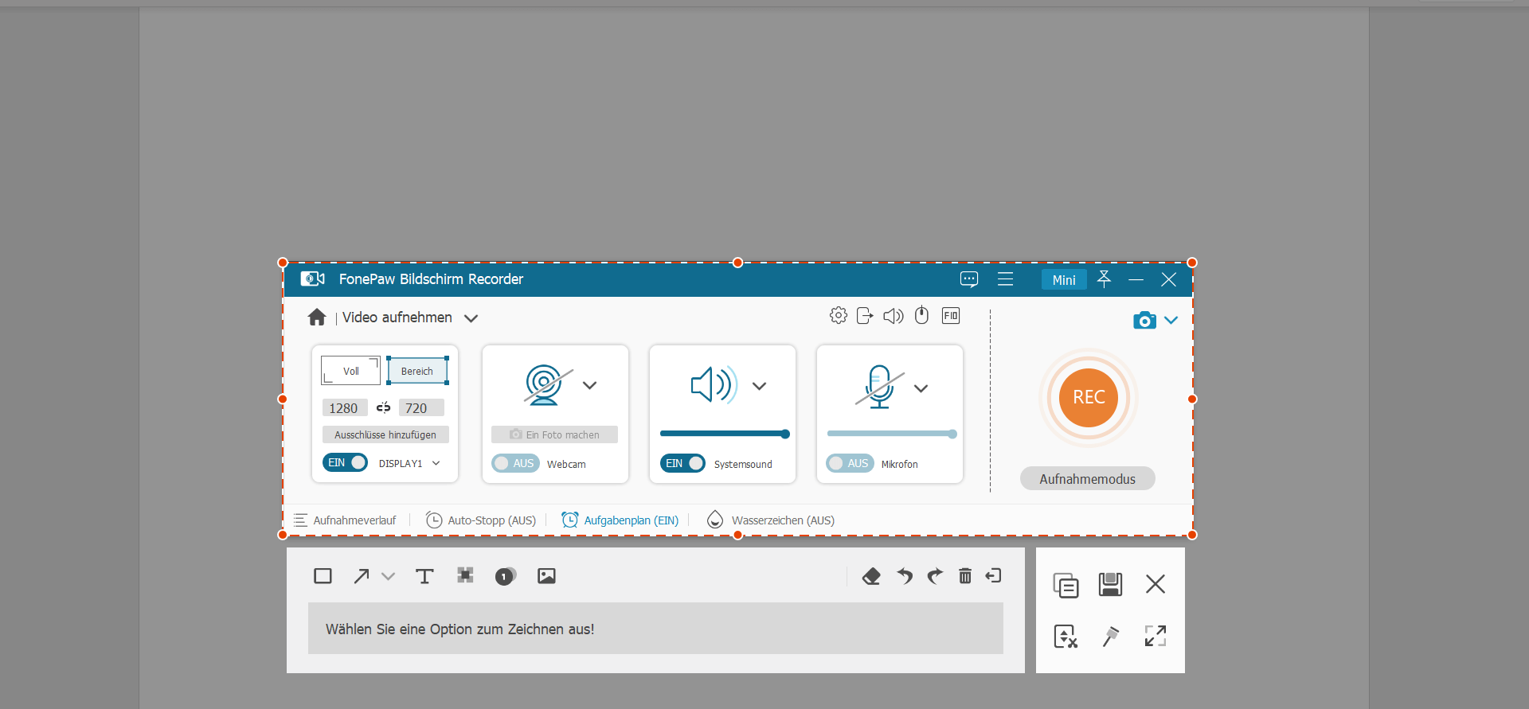Toggle the Systemsound EIN switch
This screenshot has height=709, width=1529.
pos(682,463)
